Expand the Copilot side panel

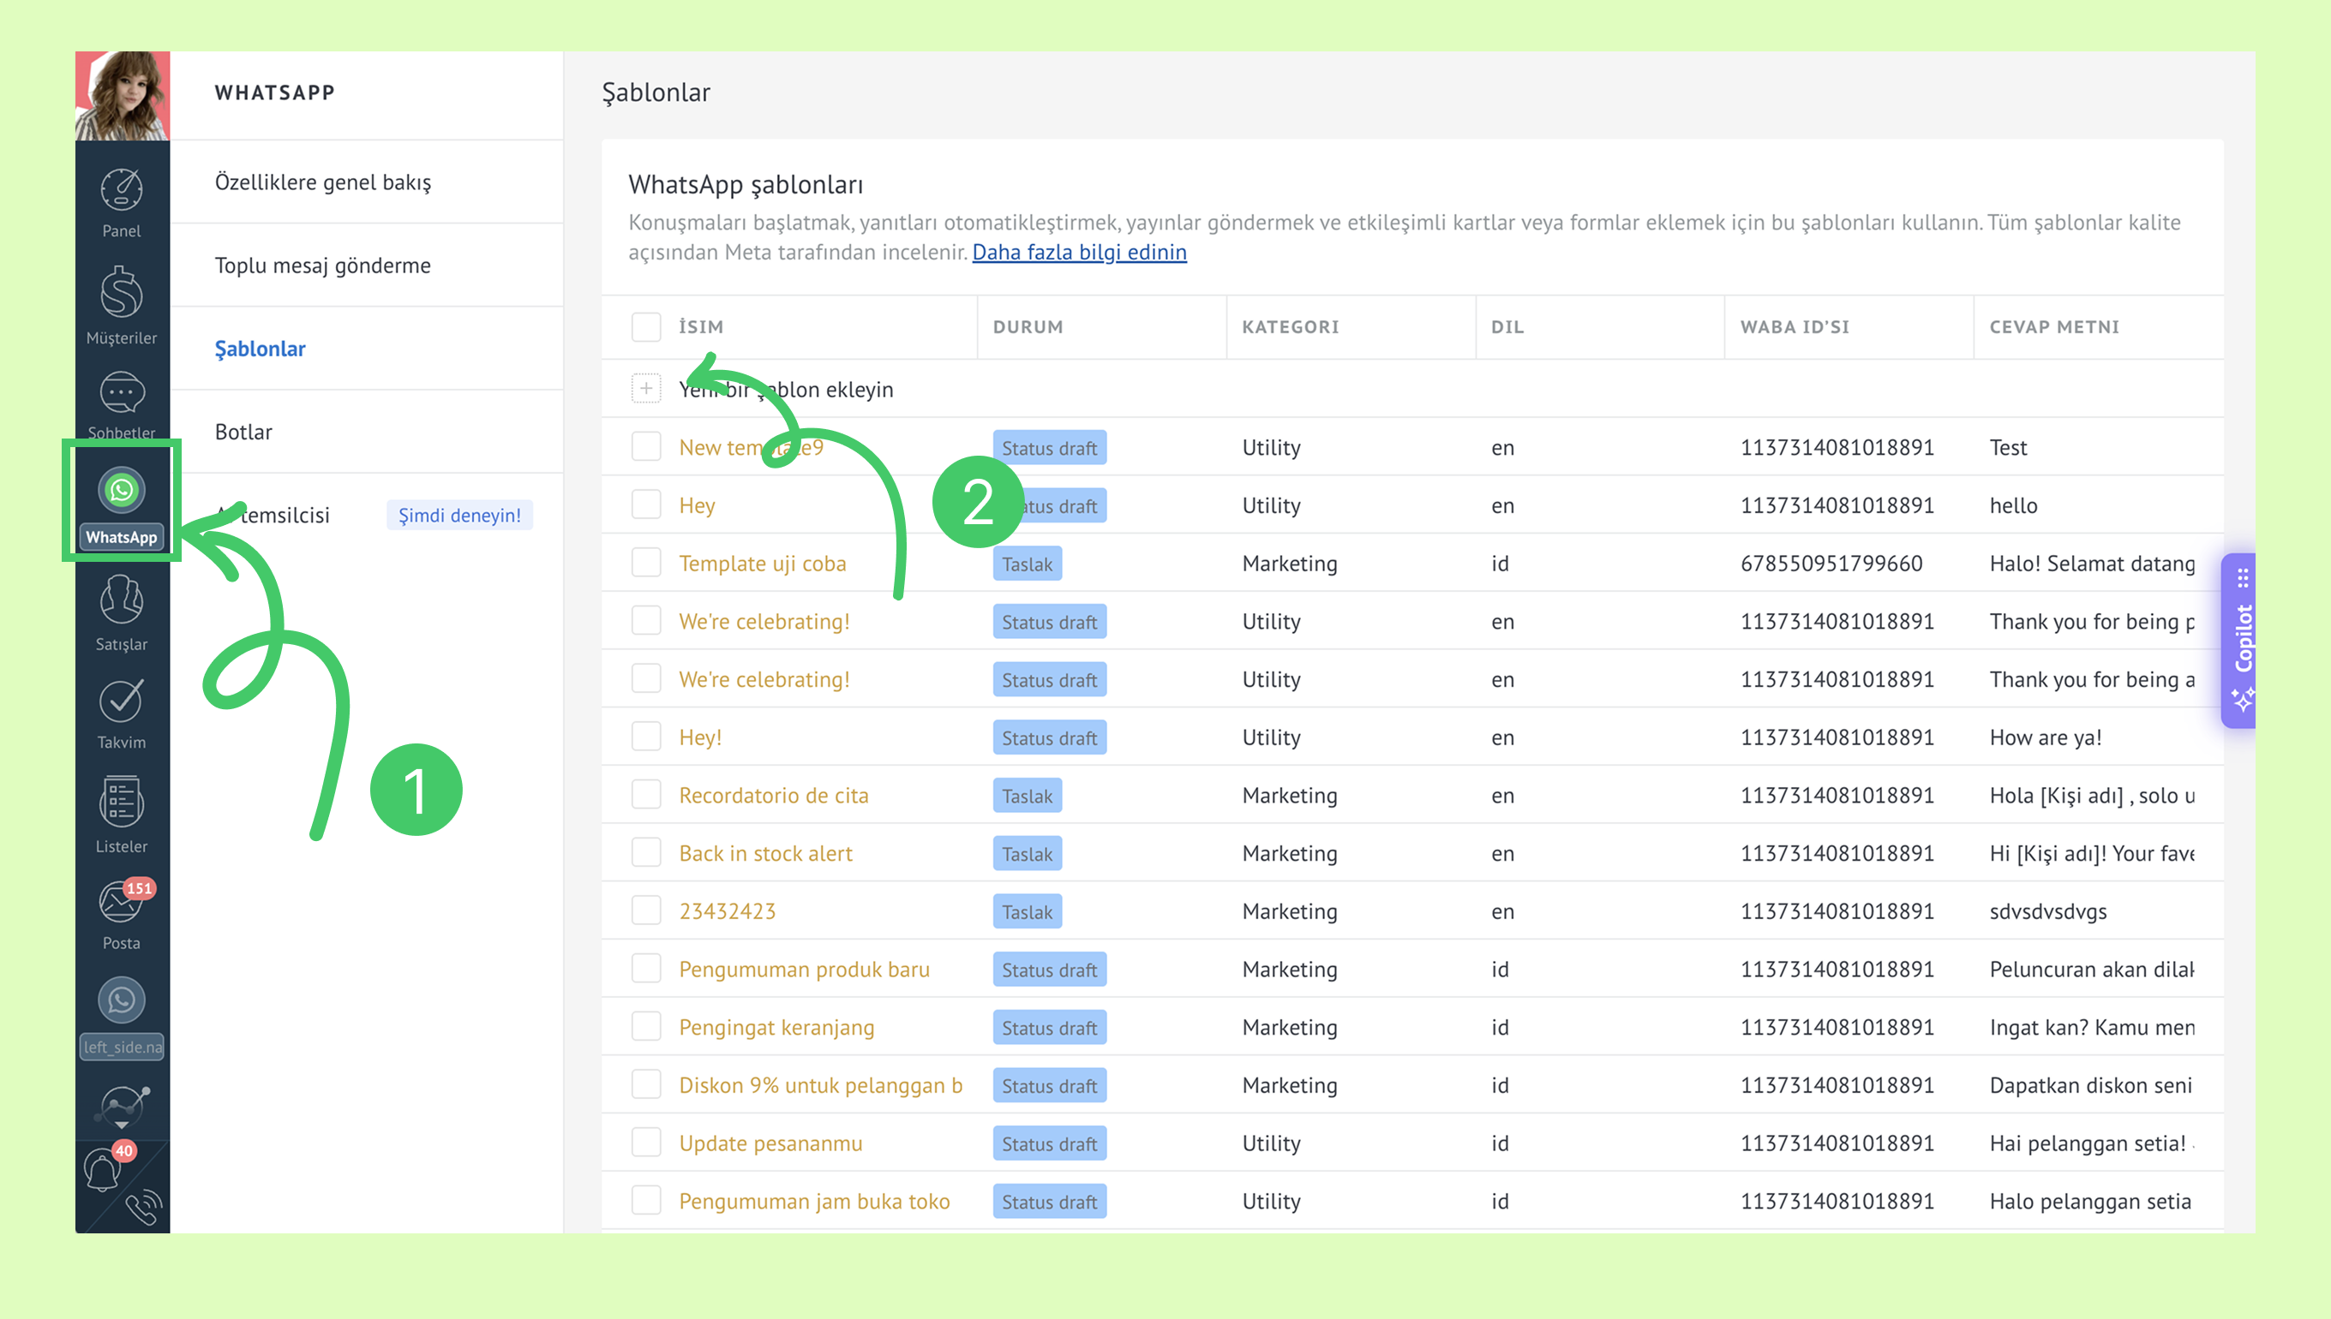click(2240, 640)
